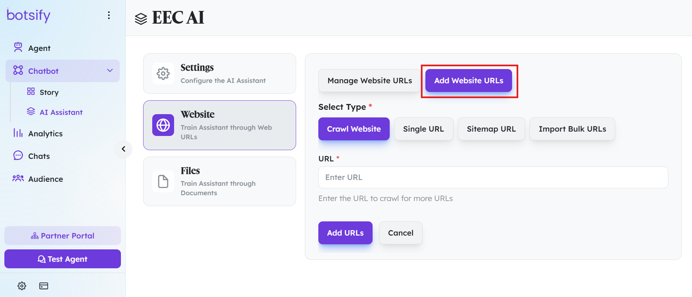The width and height of the screenshot is (692, 297).
Task: Click the Files document icon
Action: click(163, 181)
